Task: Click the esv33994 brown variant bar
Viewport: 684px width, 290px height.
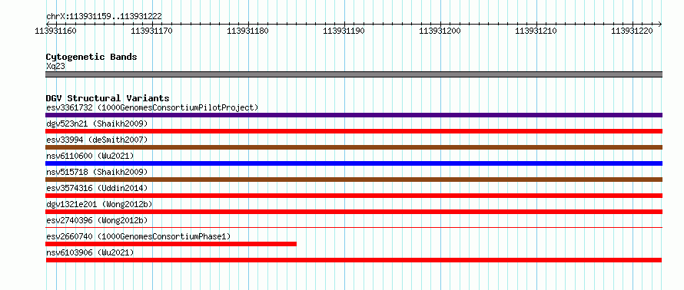Action: tap(354, 147)
